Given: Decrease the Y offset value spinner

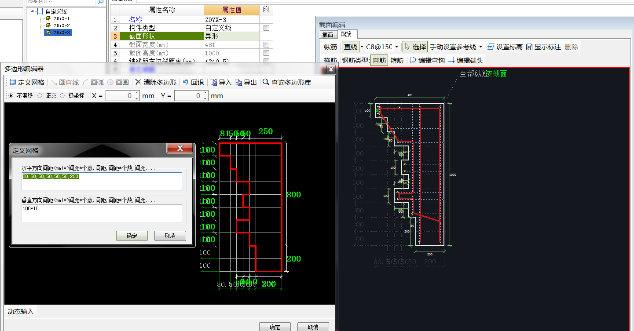Looking at the screenshot, I should point(205,98).
